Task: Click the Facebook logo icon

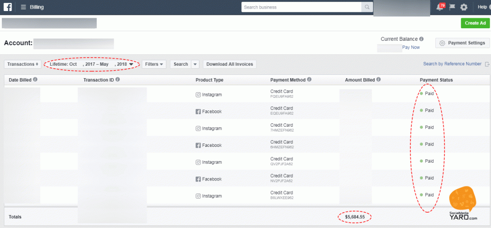Action: point(8,7)
